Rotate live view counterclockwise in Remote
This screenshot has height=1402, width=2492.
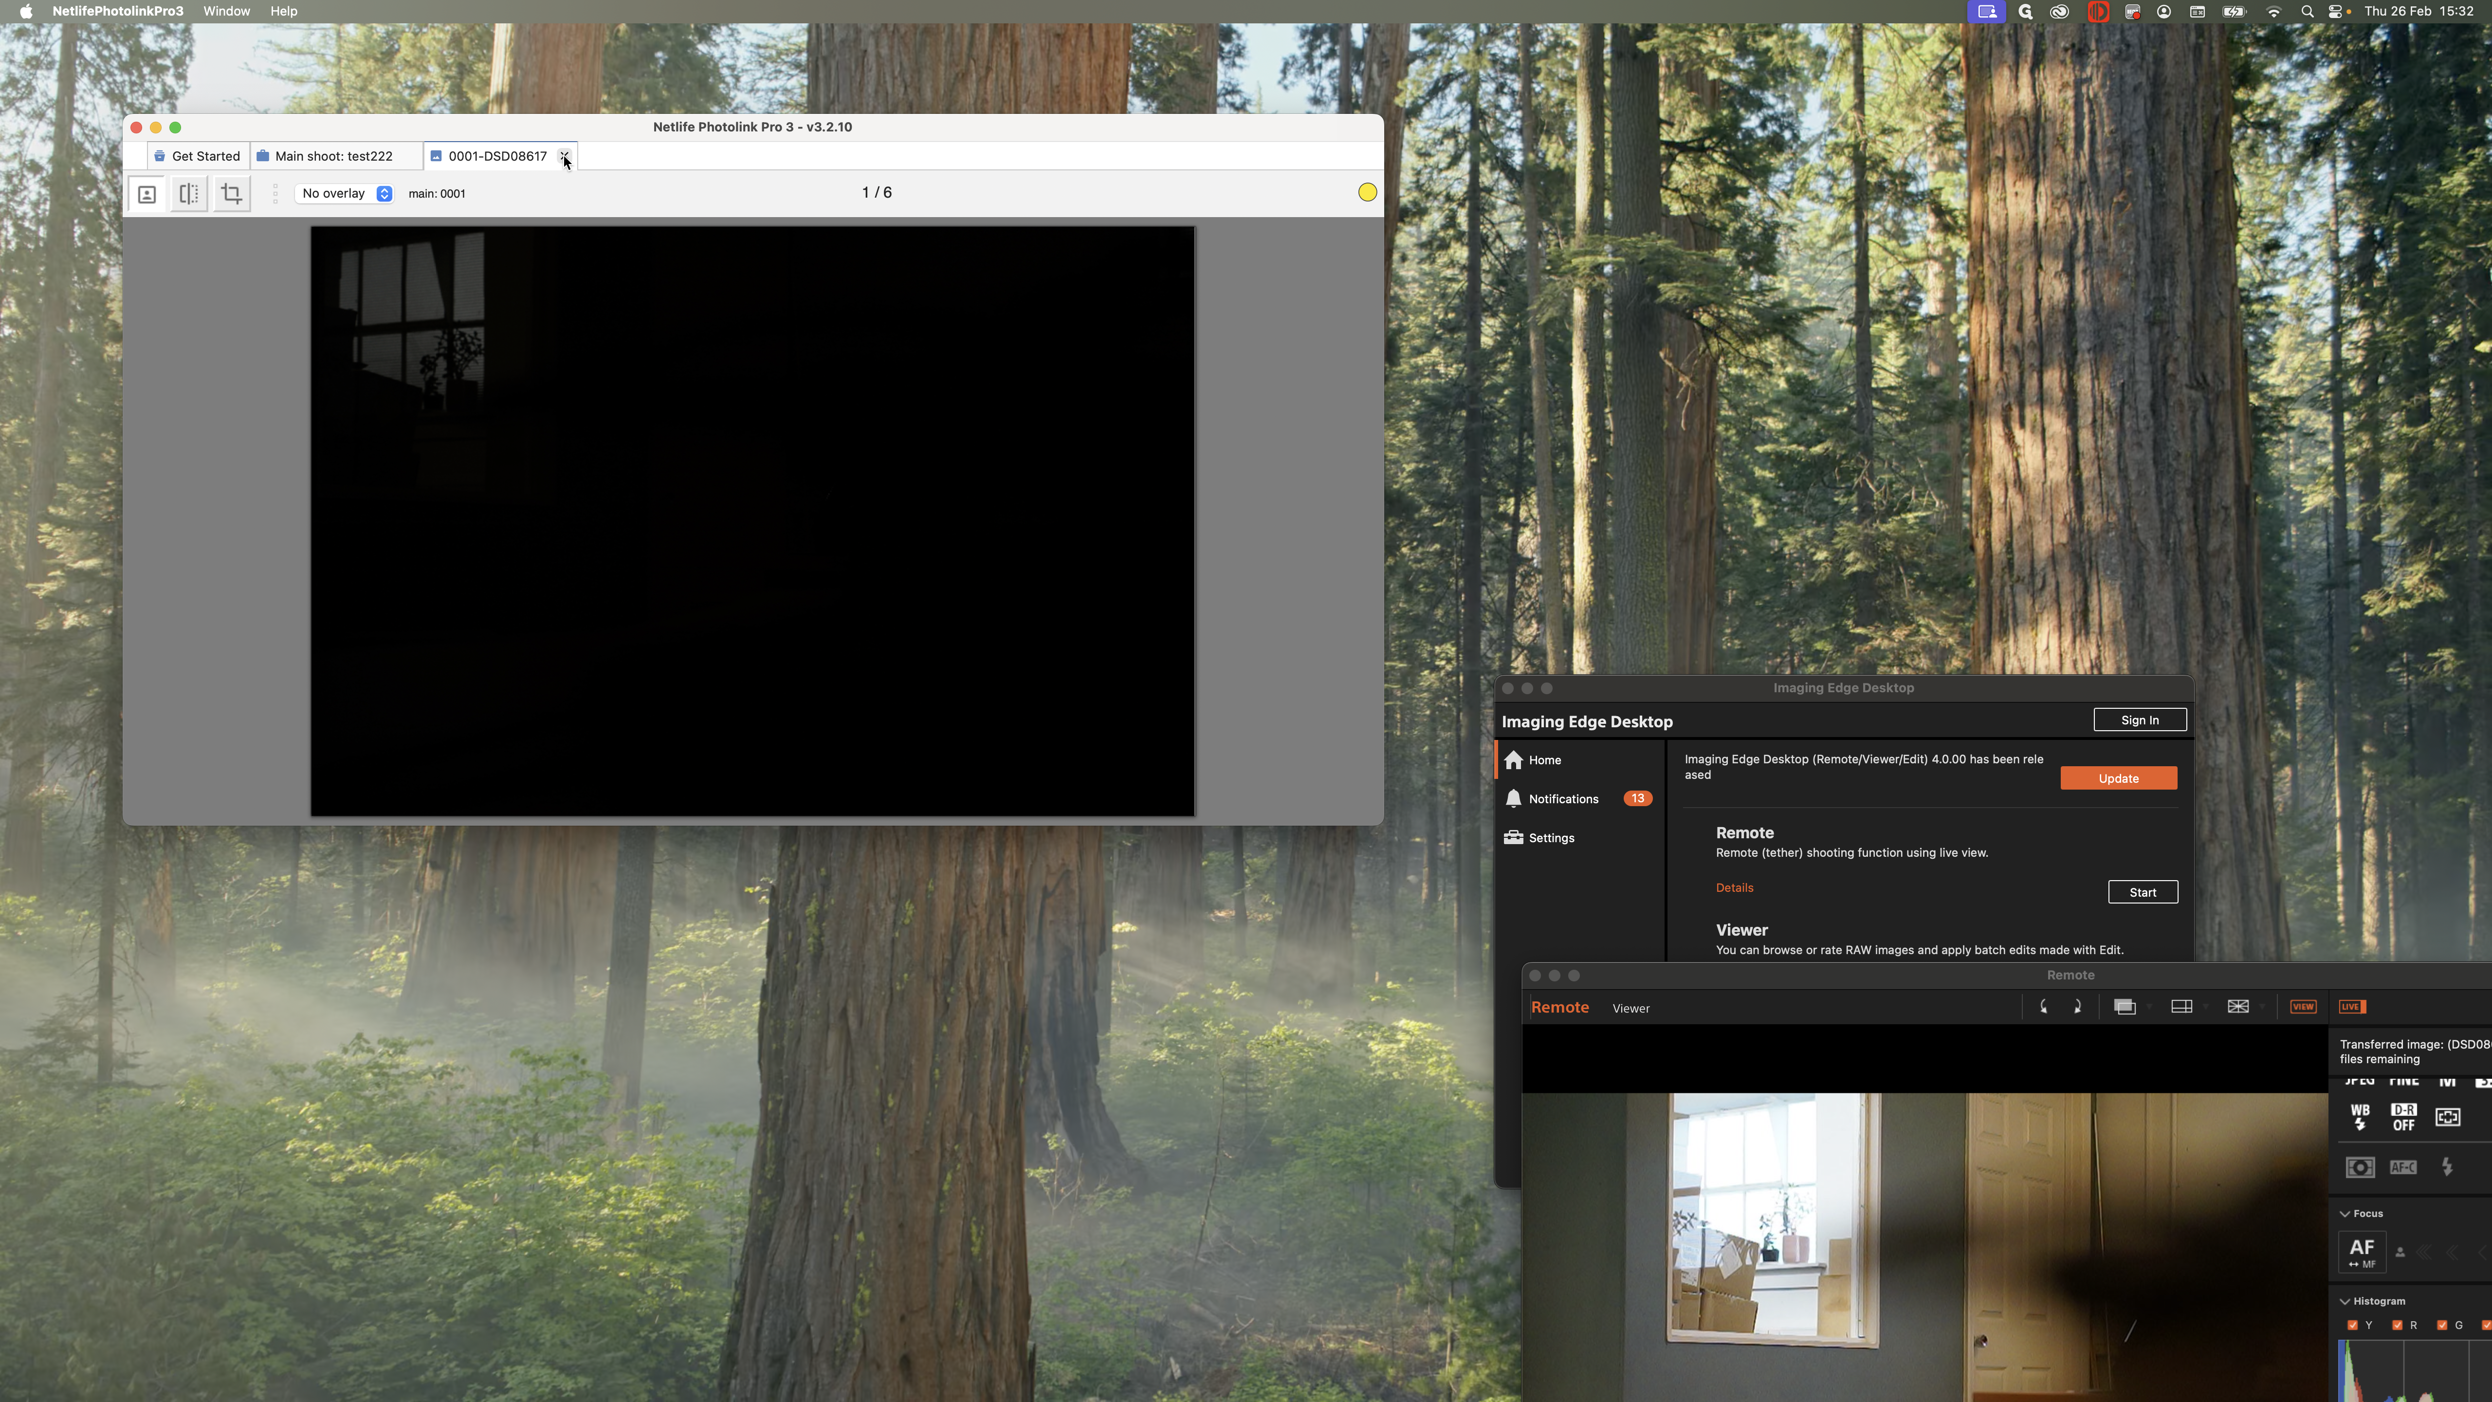2043,1007
